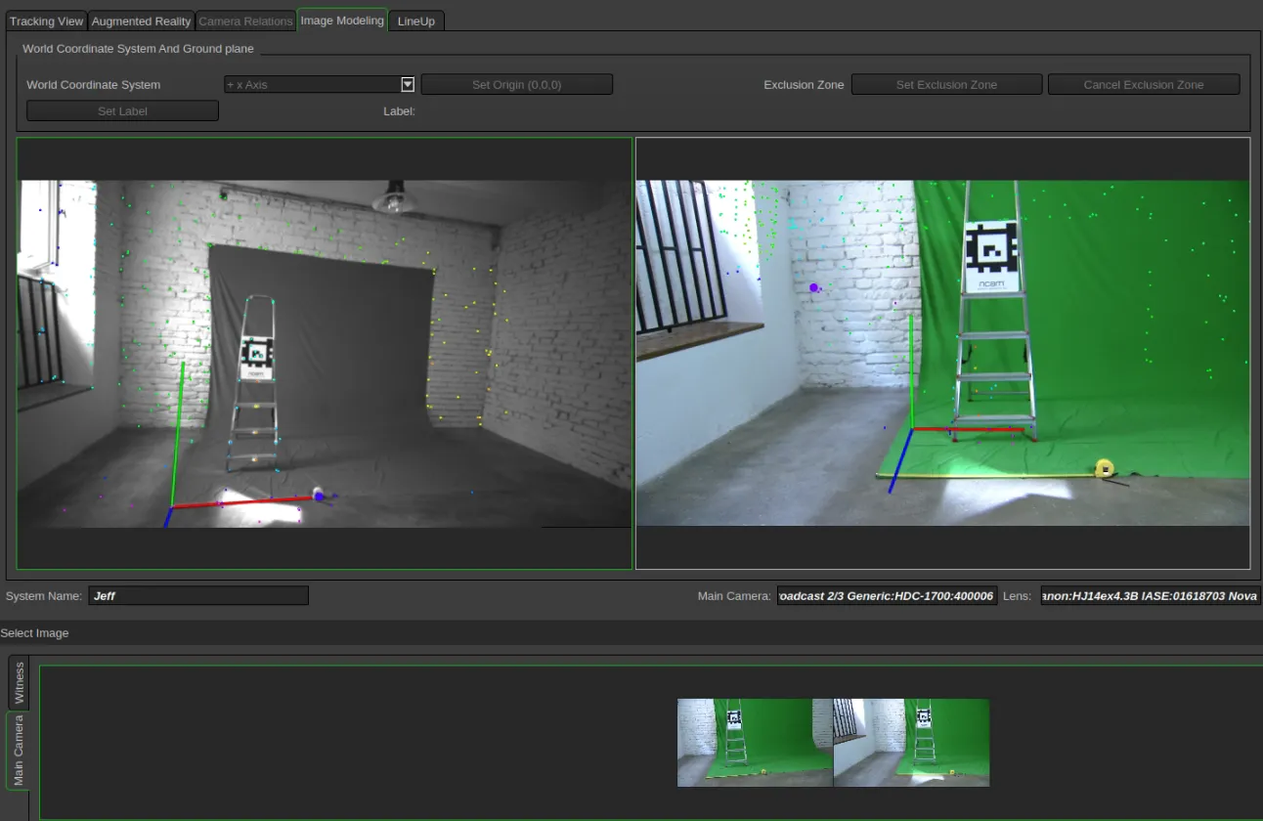Click the Main Camera model text field
The height and width of the screenshot is (821, 1263).
pos(888,595)
